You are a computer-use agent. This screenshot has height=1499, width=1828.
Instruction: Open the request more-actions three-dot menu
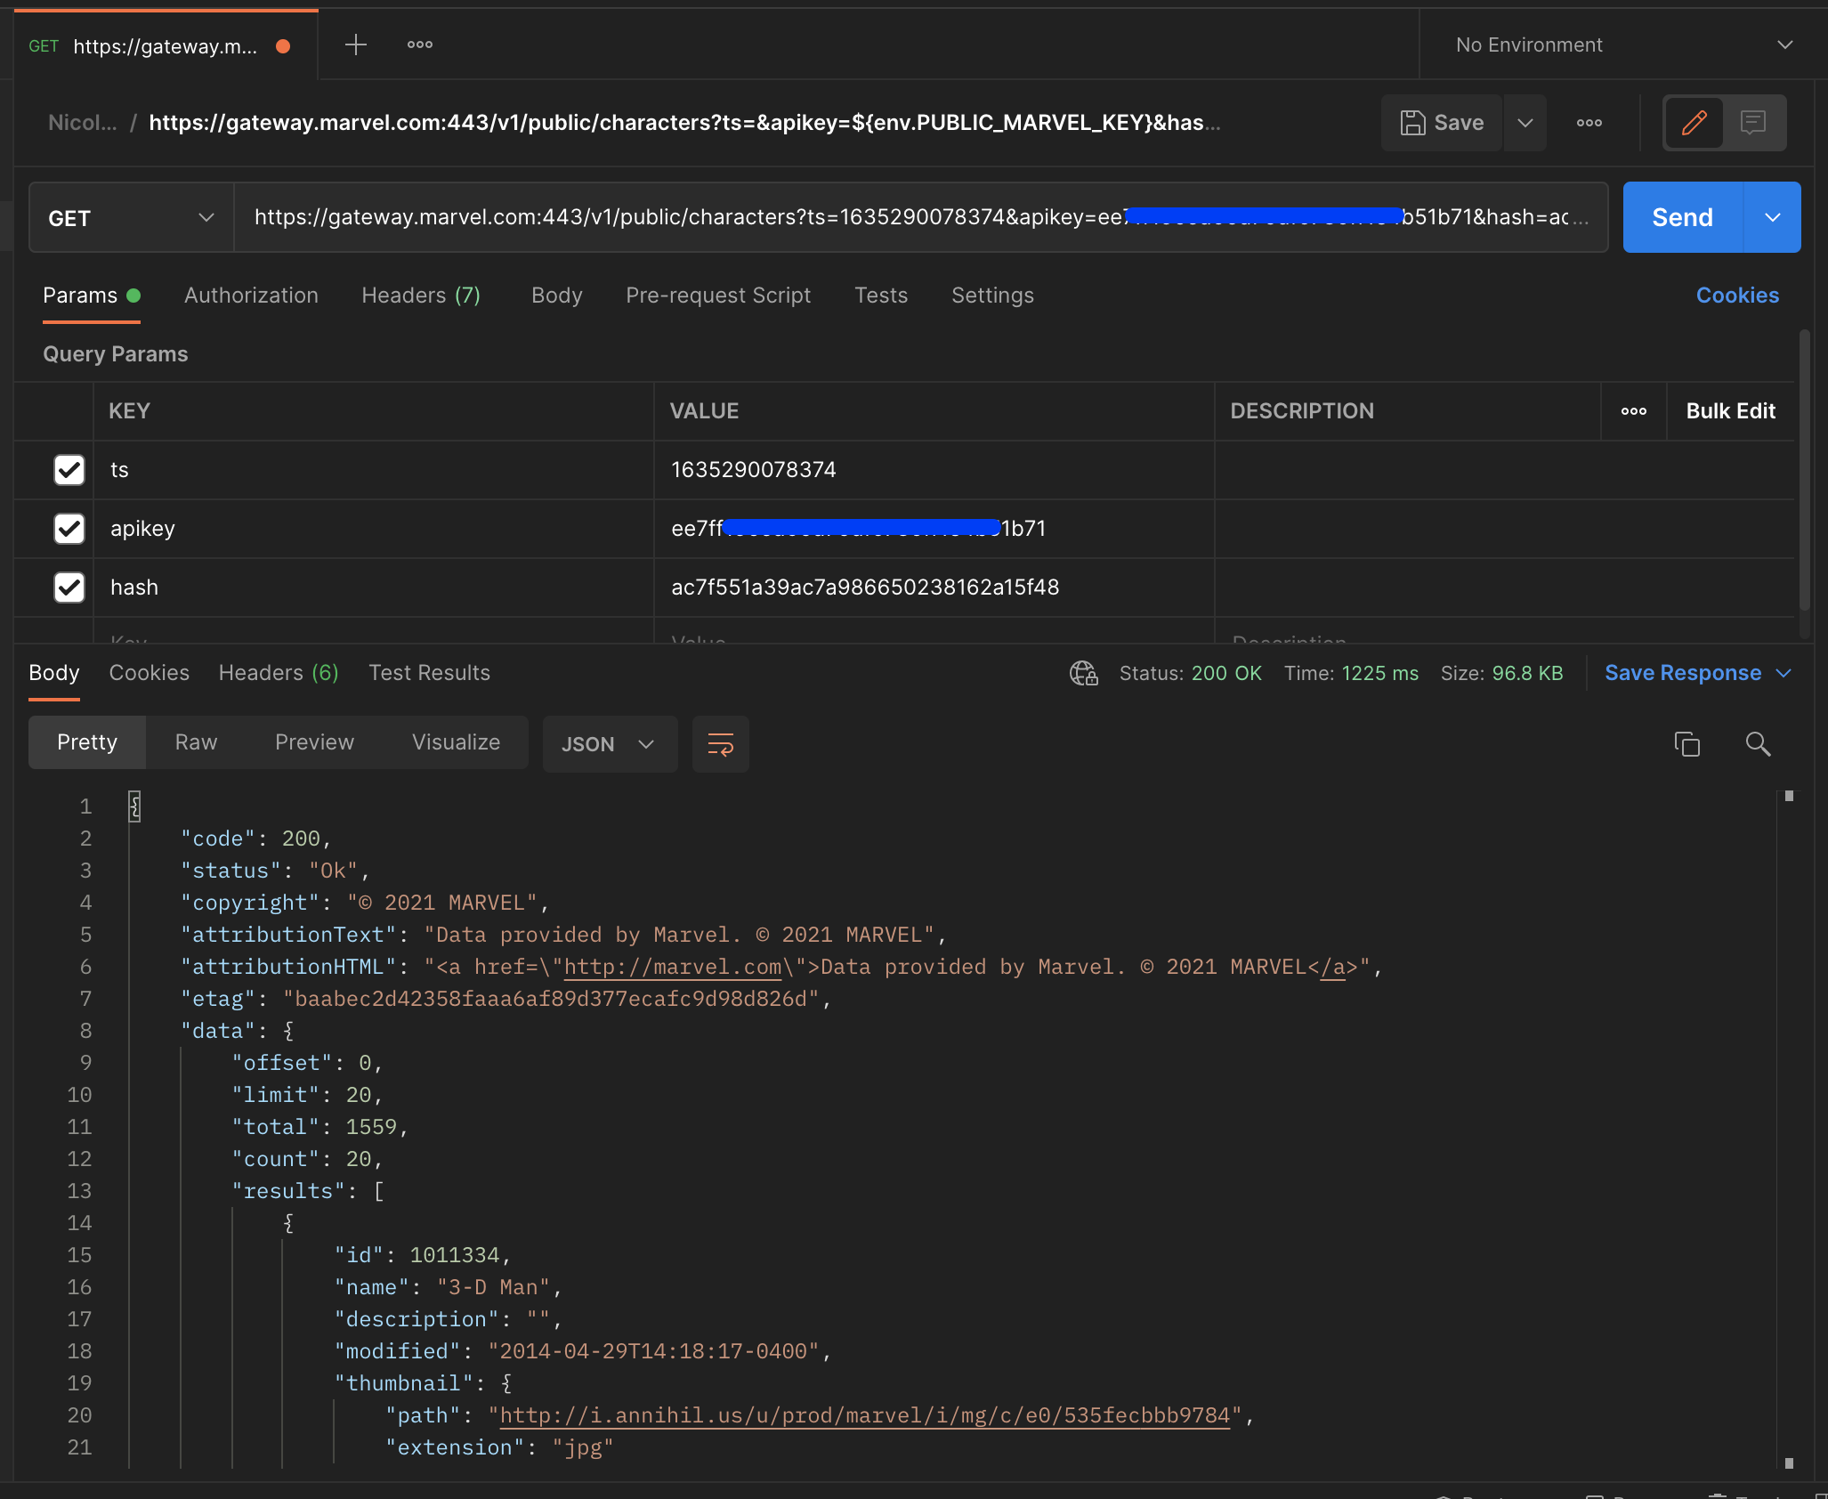pyautogui.click(x=1589, y=123)
